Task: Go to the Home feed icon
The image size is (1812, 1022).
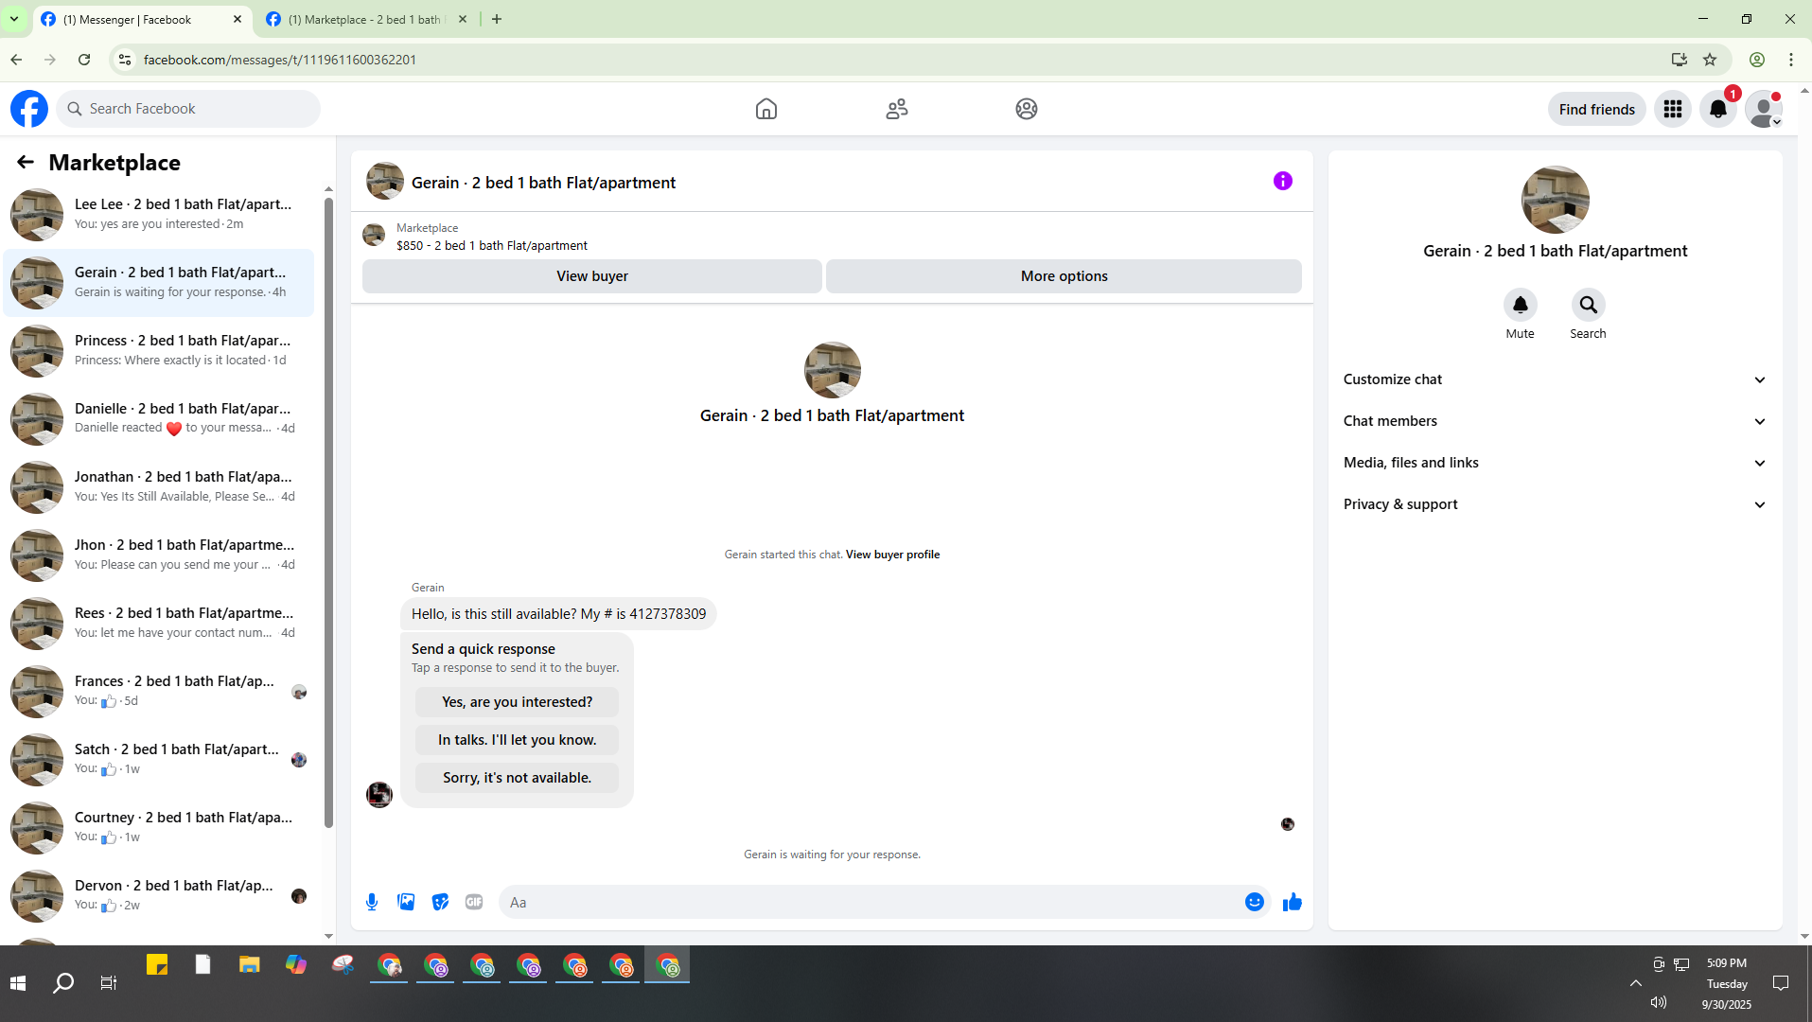Action: coord(766,109)
